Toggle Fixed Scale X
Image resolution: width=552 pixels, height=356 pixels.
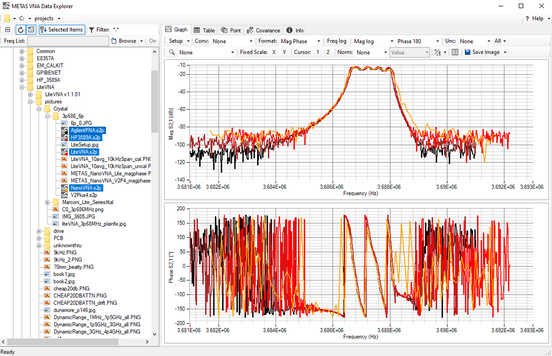pyautogui.click(x=274, y=52)
